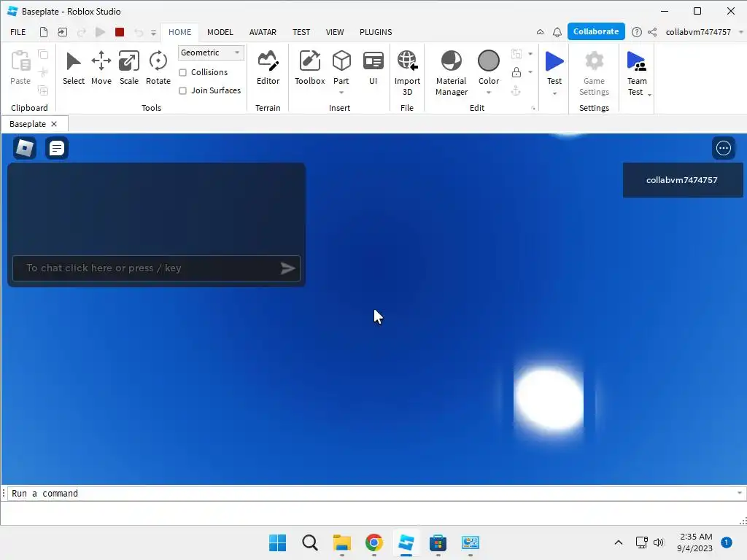Click the help question mark icon

pyautogui.click(x=636, y=32)
